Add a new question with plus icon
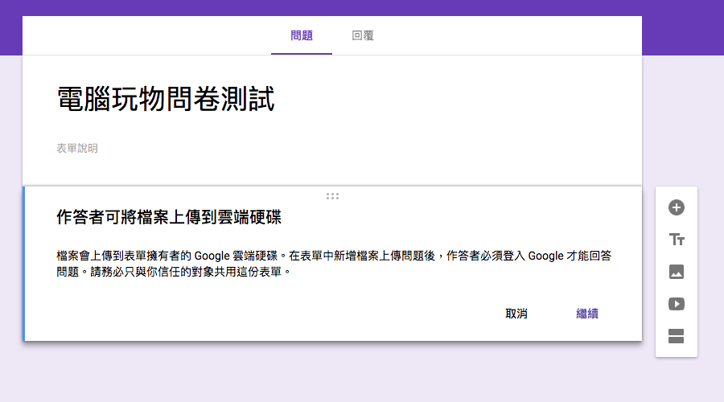The width and height of the screenshot is (724, 402). 677,207
